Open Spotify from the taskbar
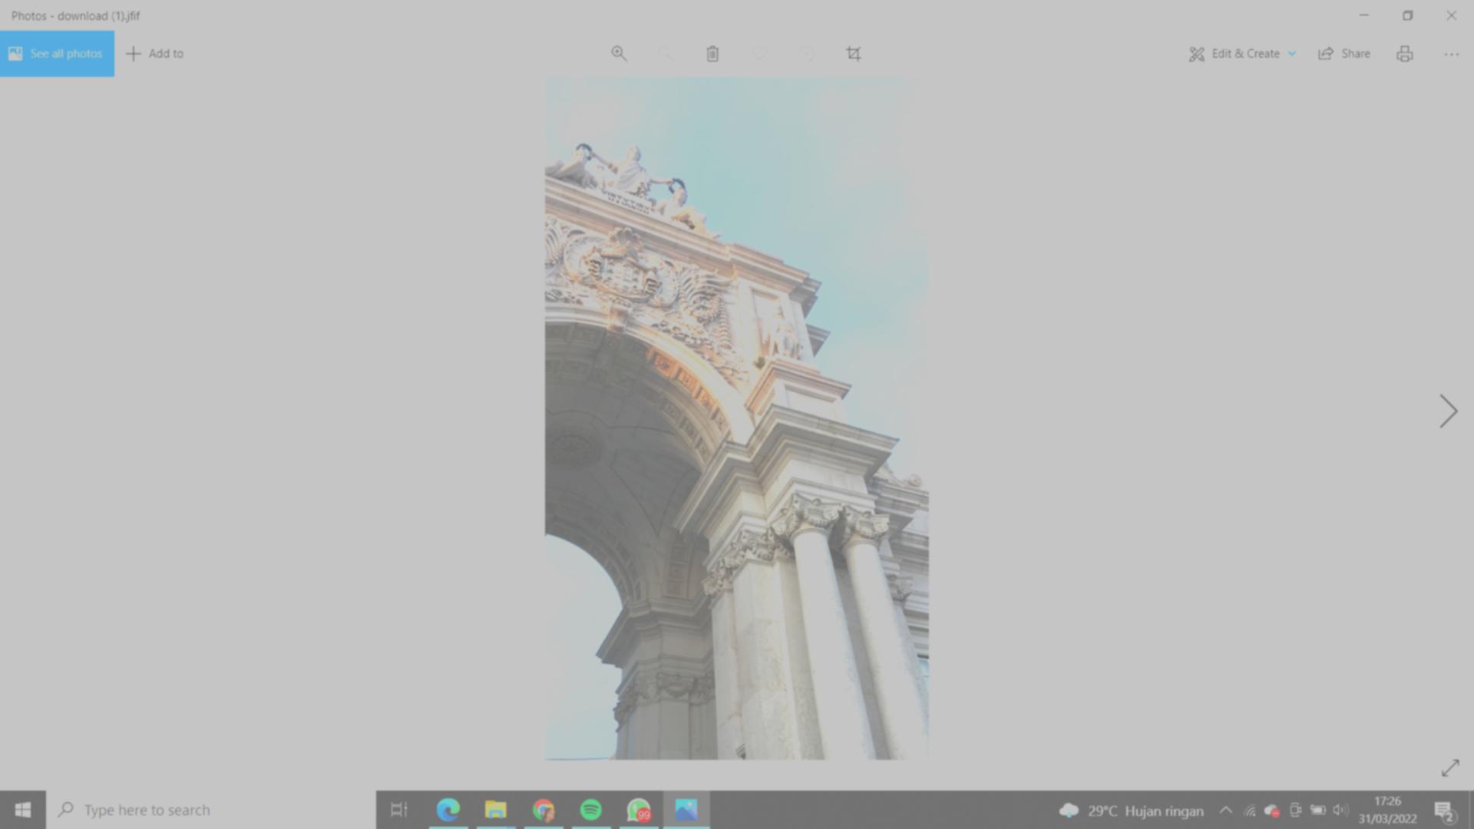Viewport: 1474px width, 829px height. point(591,810)
